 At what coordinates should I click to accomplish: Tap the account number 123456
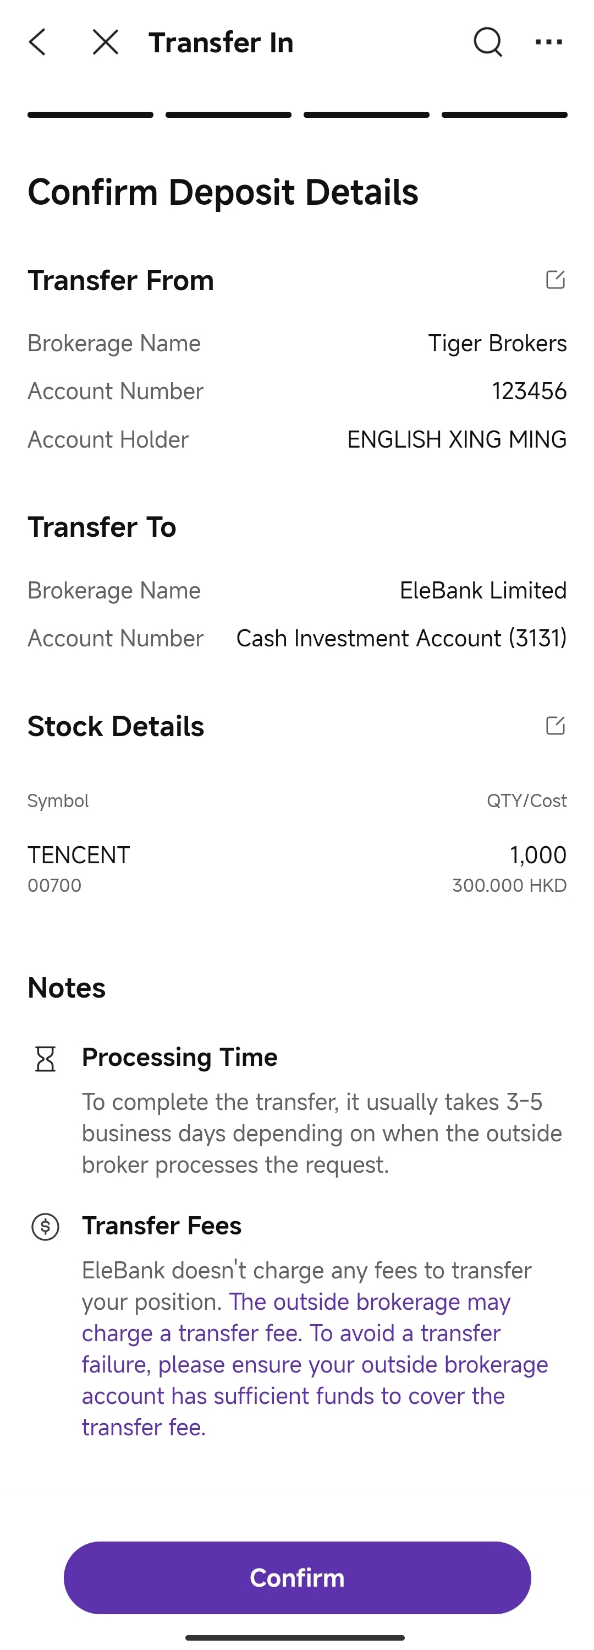click(529, 391)
